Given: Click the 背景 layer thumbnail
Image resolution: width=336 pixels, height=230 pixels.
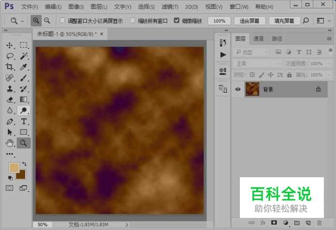Looking at the screenshot, I should click(x=252, y=89).
